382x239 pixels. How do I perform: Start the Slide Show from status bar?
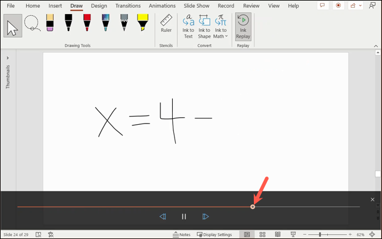293,235
